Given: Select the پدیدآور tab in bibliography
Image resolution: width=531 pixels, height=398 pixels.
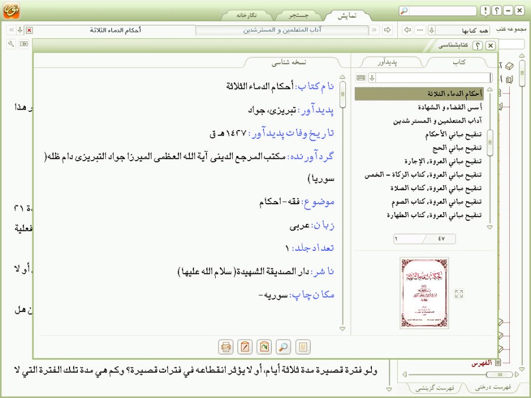Looking at the screenshot, I should point(387,62).
